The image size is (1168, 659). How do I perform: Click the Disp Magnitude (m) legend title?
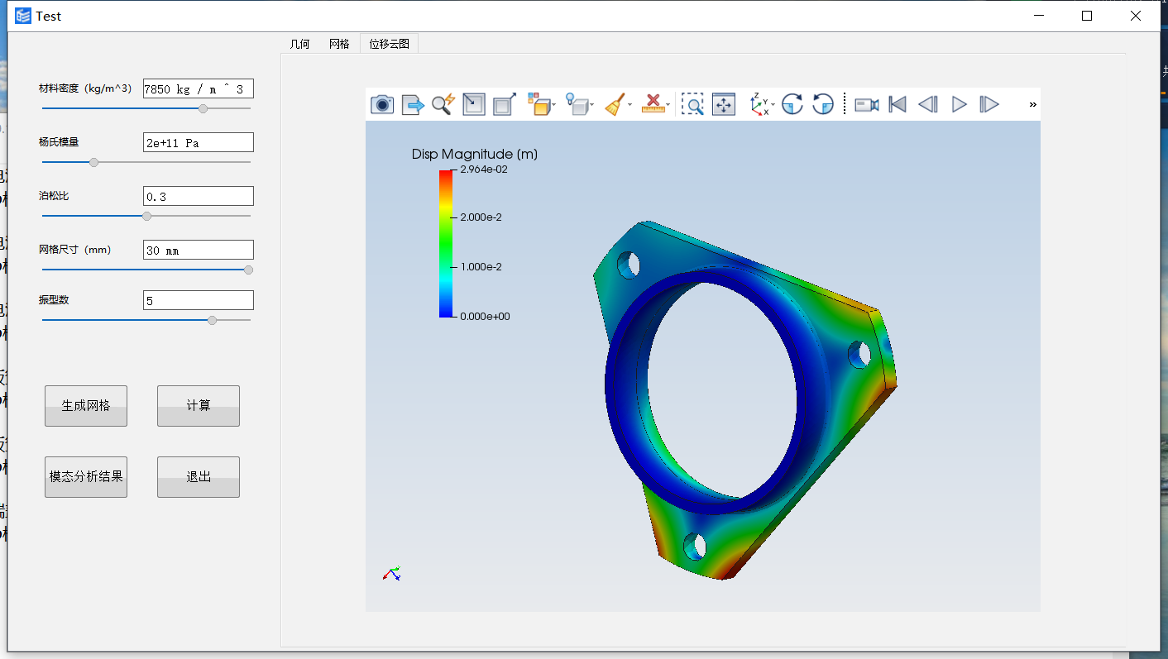click(475, 155)
